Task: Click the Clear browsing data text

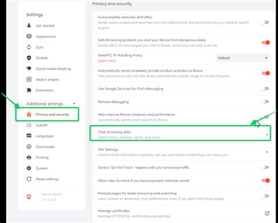Action: pos(114,132)
